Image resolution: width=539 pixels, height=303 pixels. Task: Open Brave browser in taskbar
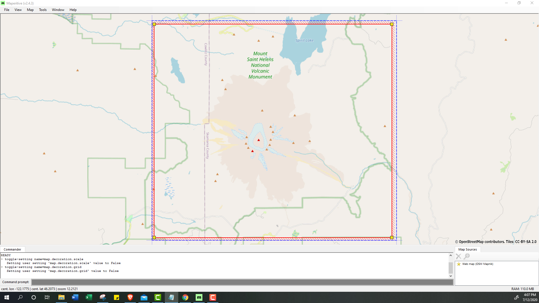(130, 297)
